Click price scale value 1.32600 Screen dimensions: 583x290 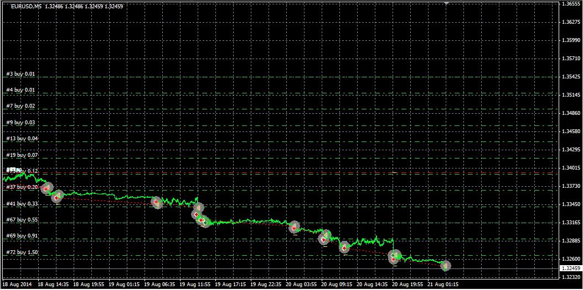(x=571, y=259)
